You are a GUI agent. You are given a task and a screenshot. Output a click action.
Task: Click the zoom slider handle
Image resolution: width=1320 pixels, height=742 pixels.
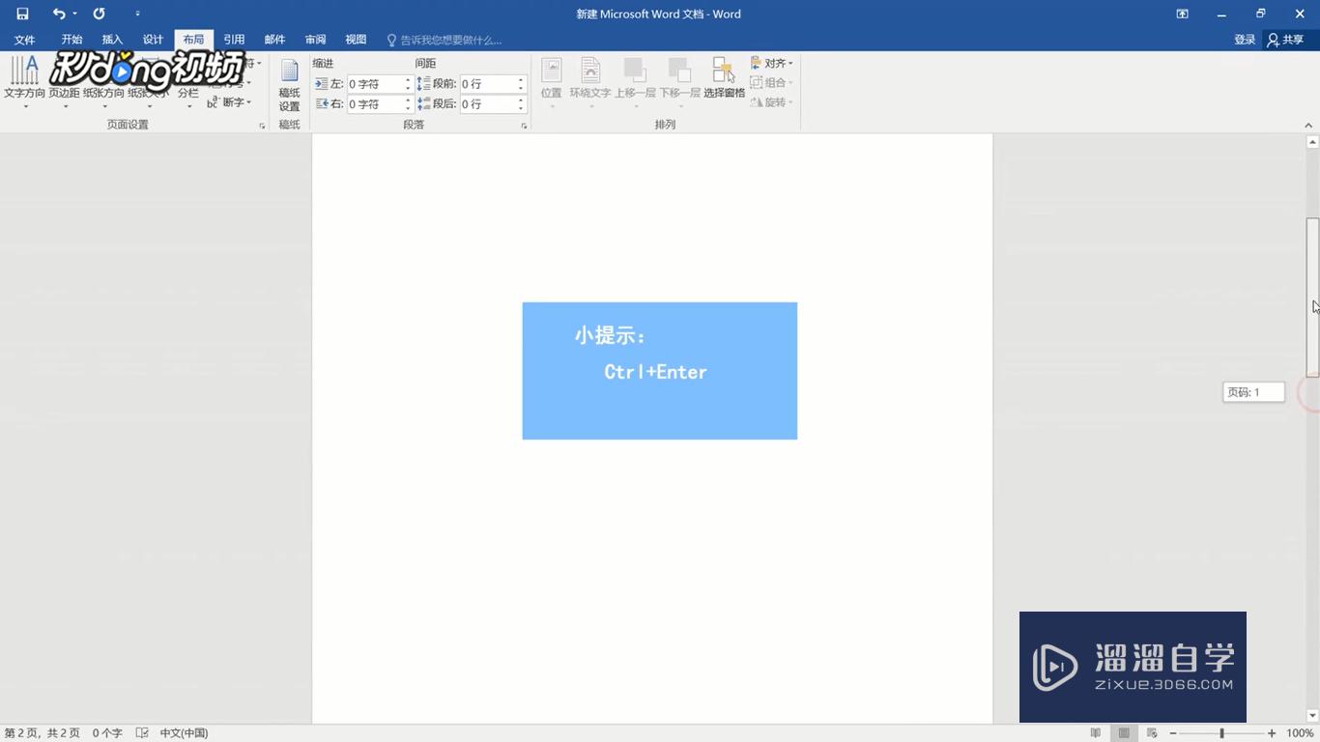click(1221, 733)
